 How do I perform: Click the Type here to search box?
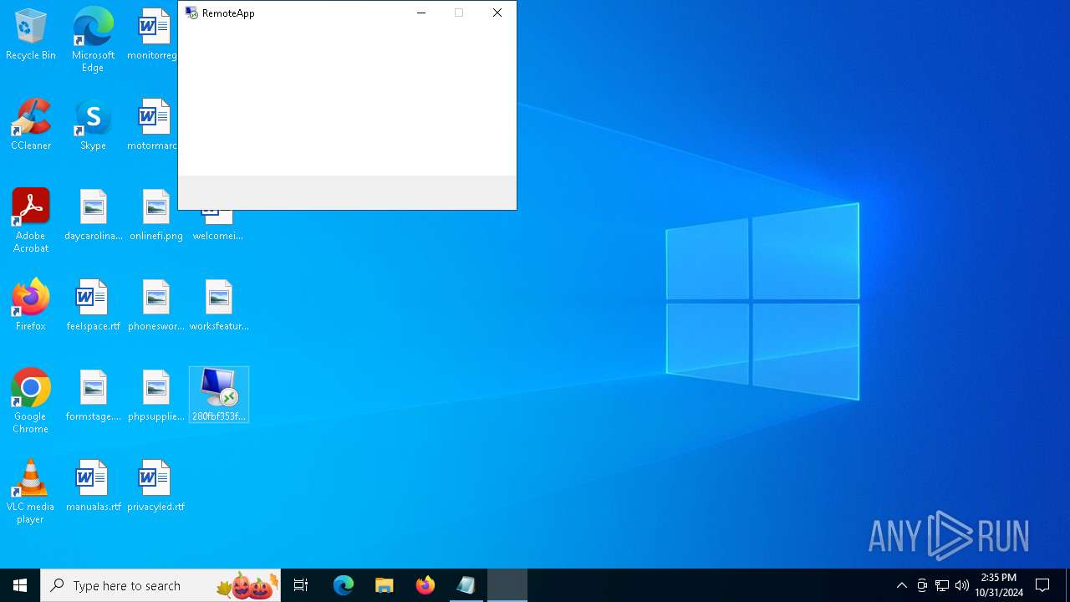(x=160, y=585)
